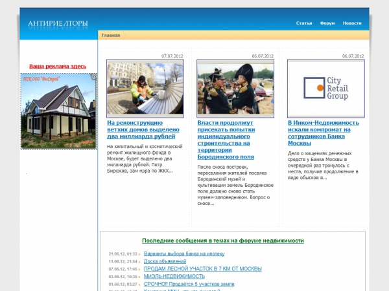Click timestamp 21.06.12, 01:33
This screenshot has width=389, height=291.
(x=123, y=254)
